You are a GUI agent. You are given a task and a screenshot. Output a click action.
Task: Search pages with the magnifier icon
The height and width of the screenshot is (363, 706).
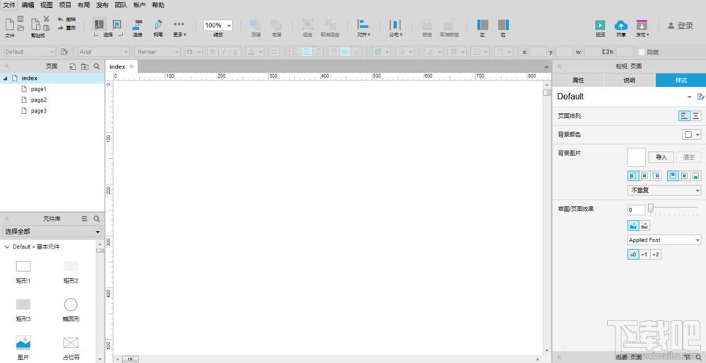coord(96,66)
